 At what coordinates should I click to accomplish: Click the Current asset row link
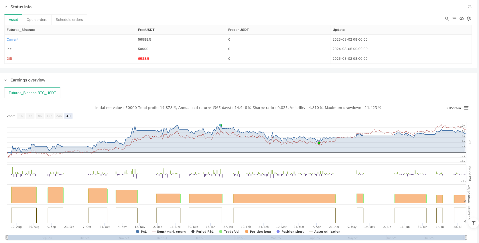click(x=13, y=39)
